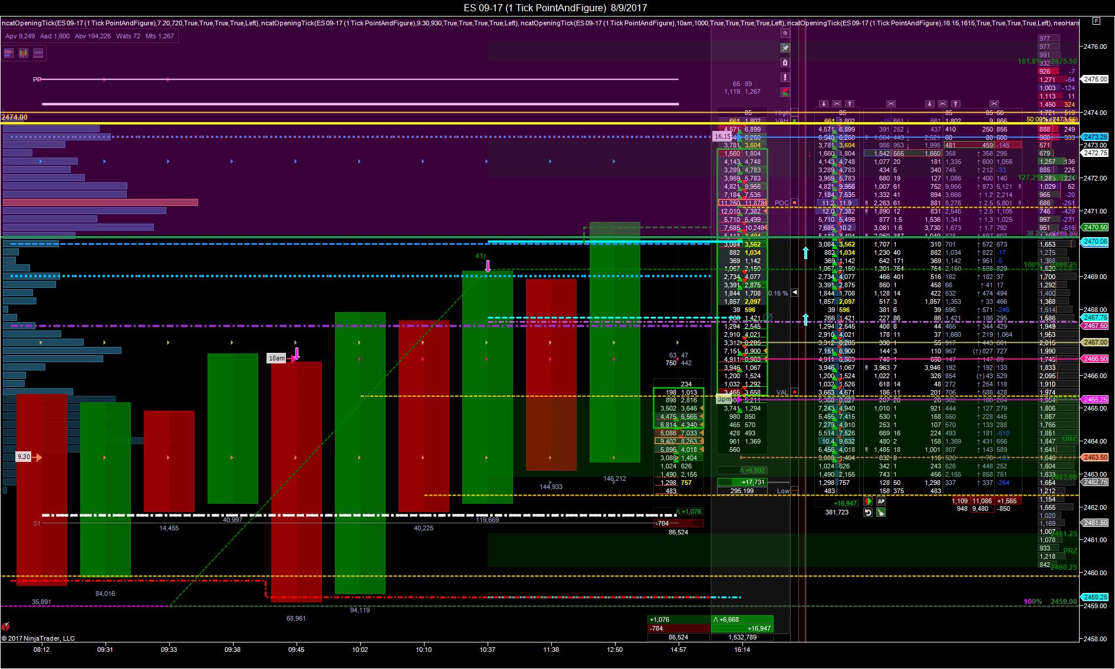The image size is (1115, 669).
Task: Toggle the Low level marker box
Action: coord(794,491)
